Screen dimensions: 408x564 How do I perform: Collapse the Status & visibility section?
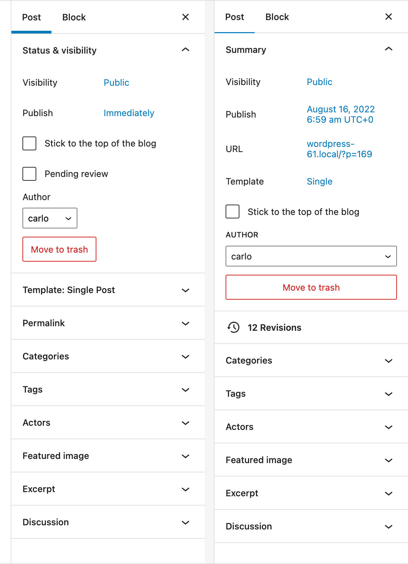[x=186, y=50]
